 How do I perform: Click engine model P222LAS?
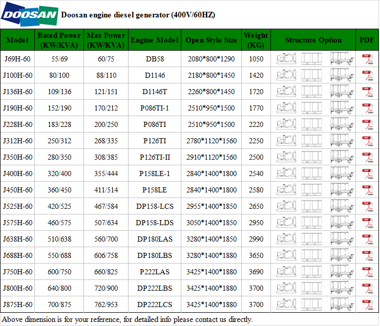[155, 272]
